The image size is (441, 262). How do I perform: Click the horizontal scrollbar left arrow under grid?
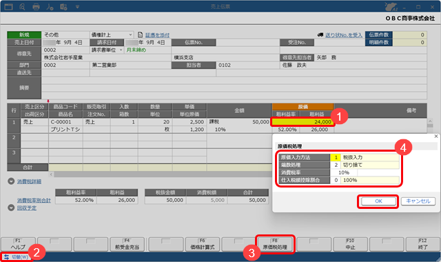[51, 174]
